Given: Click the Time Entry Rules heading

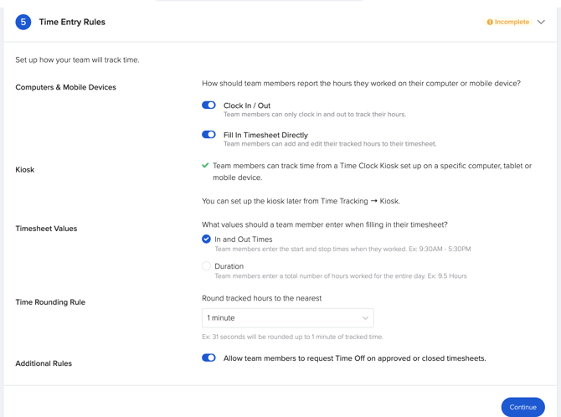Looking at the screenshot, I should click(72, 23).
